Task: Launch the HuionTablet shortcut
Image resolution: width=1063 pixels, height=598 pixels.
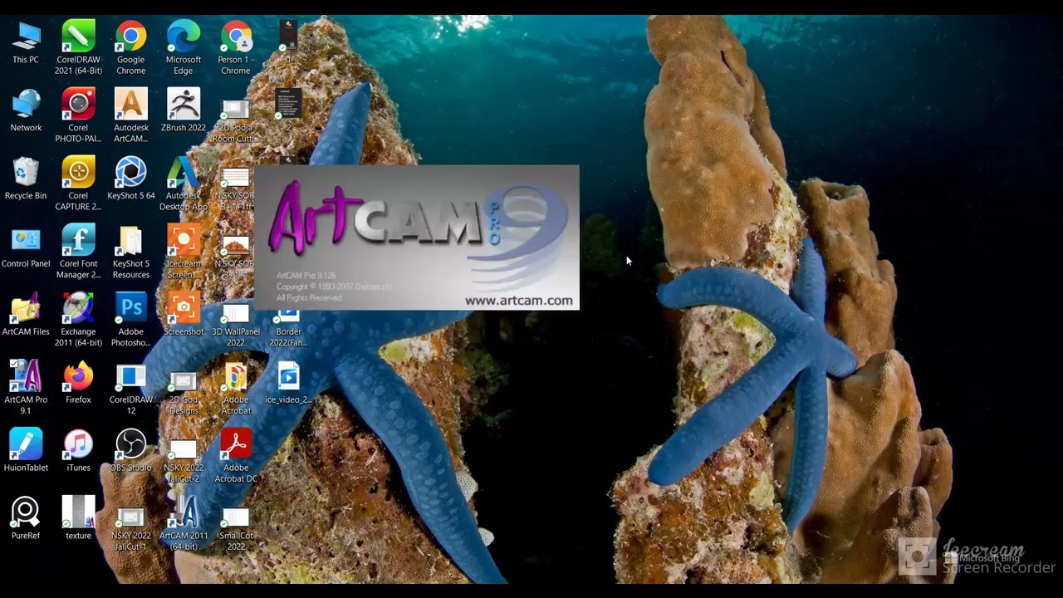Action: (x=26, y=451)
